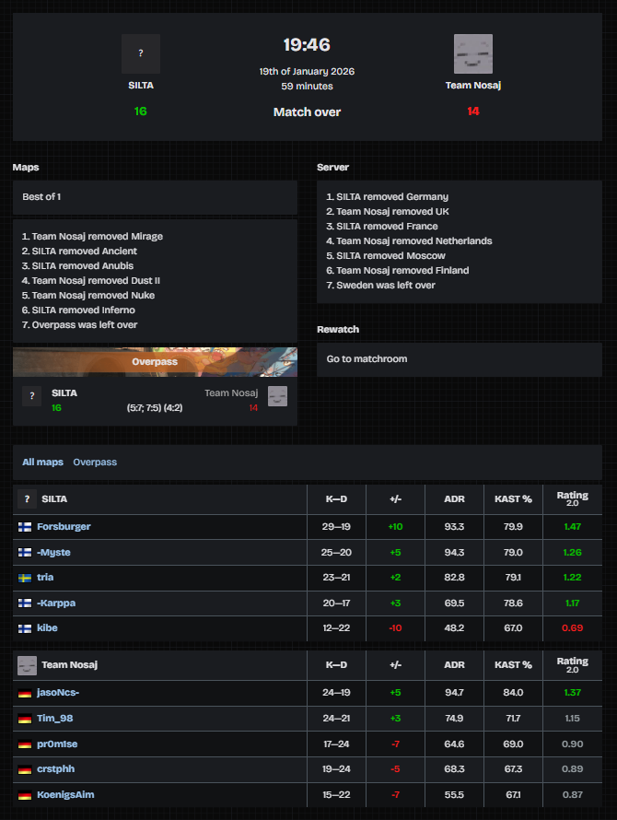Click the 19:46 match time
Image resolution: width=617 pixels, height=820 pixels.
tap(307, 44)
